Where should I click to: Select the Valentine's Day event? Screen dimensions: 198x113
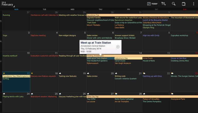tap(128, 58)
